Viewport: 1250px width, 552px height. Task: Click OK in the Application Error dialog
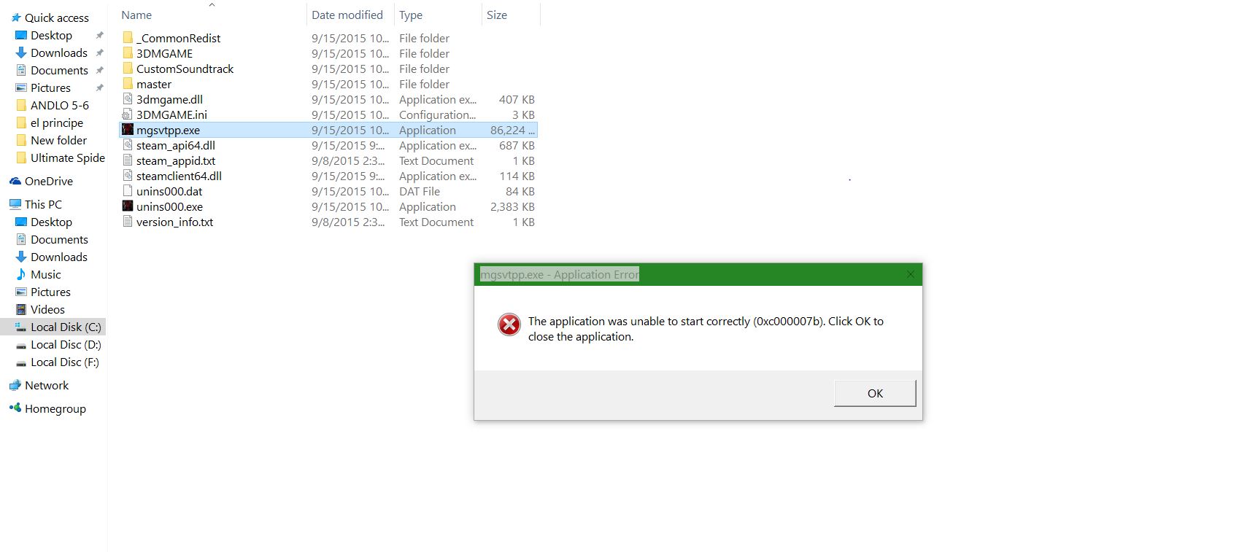tap(874, 393)
